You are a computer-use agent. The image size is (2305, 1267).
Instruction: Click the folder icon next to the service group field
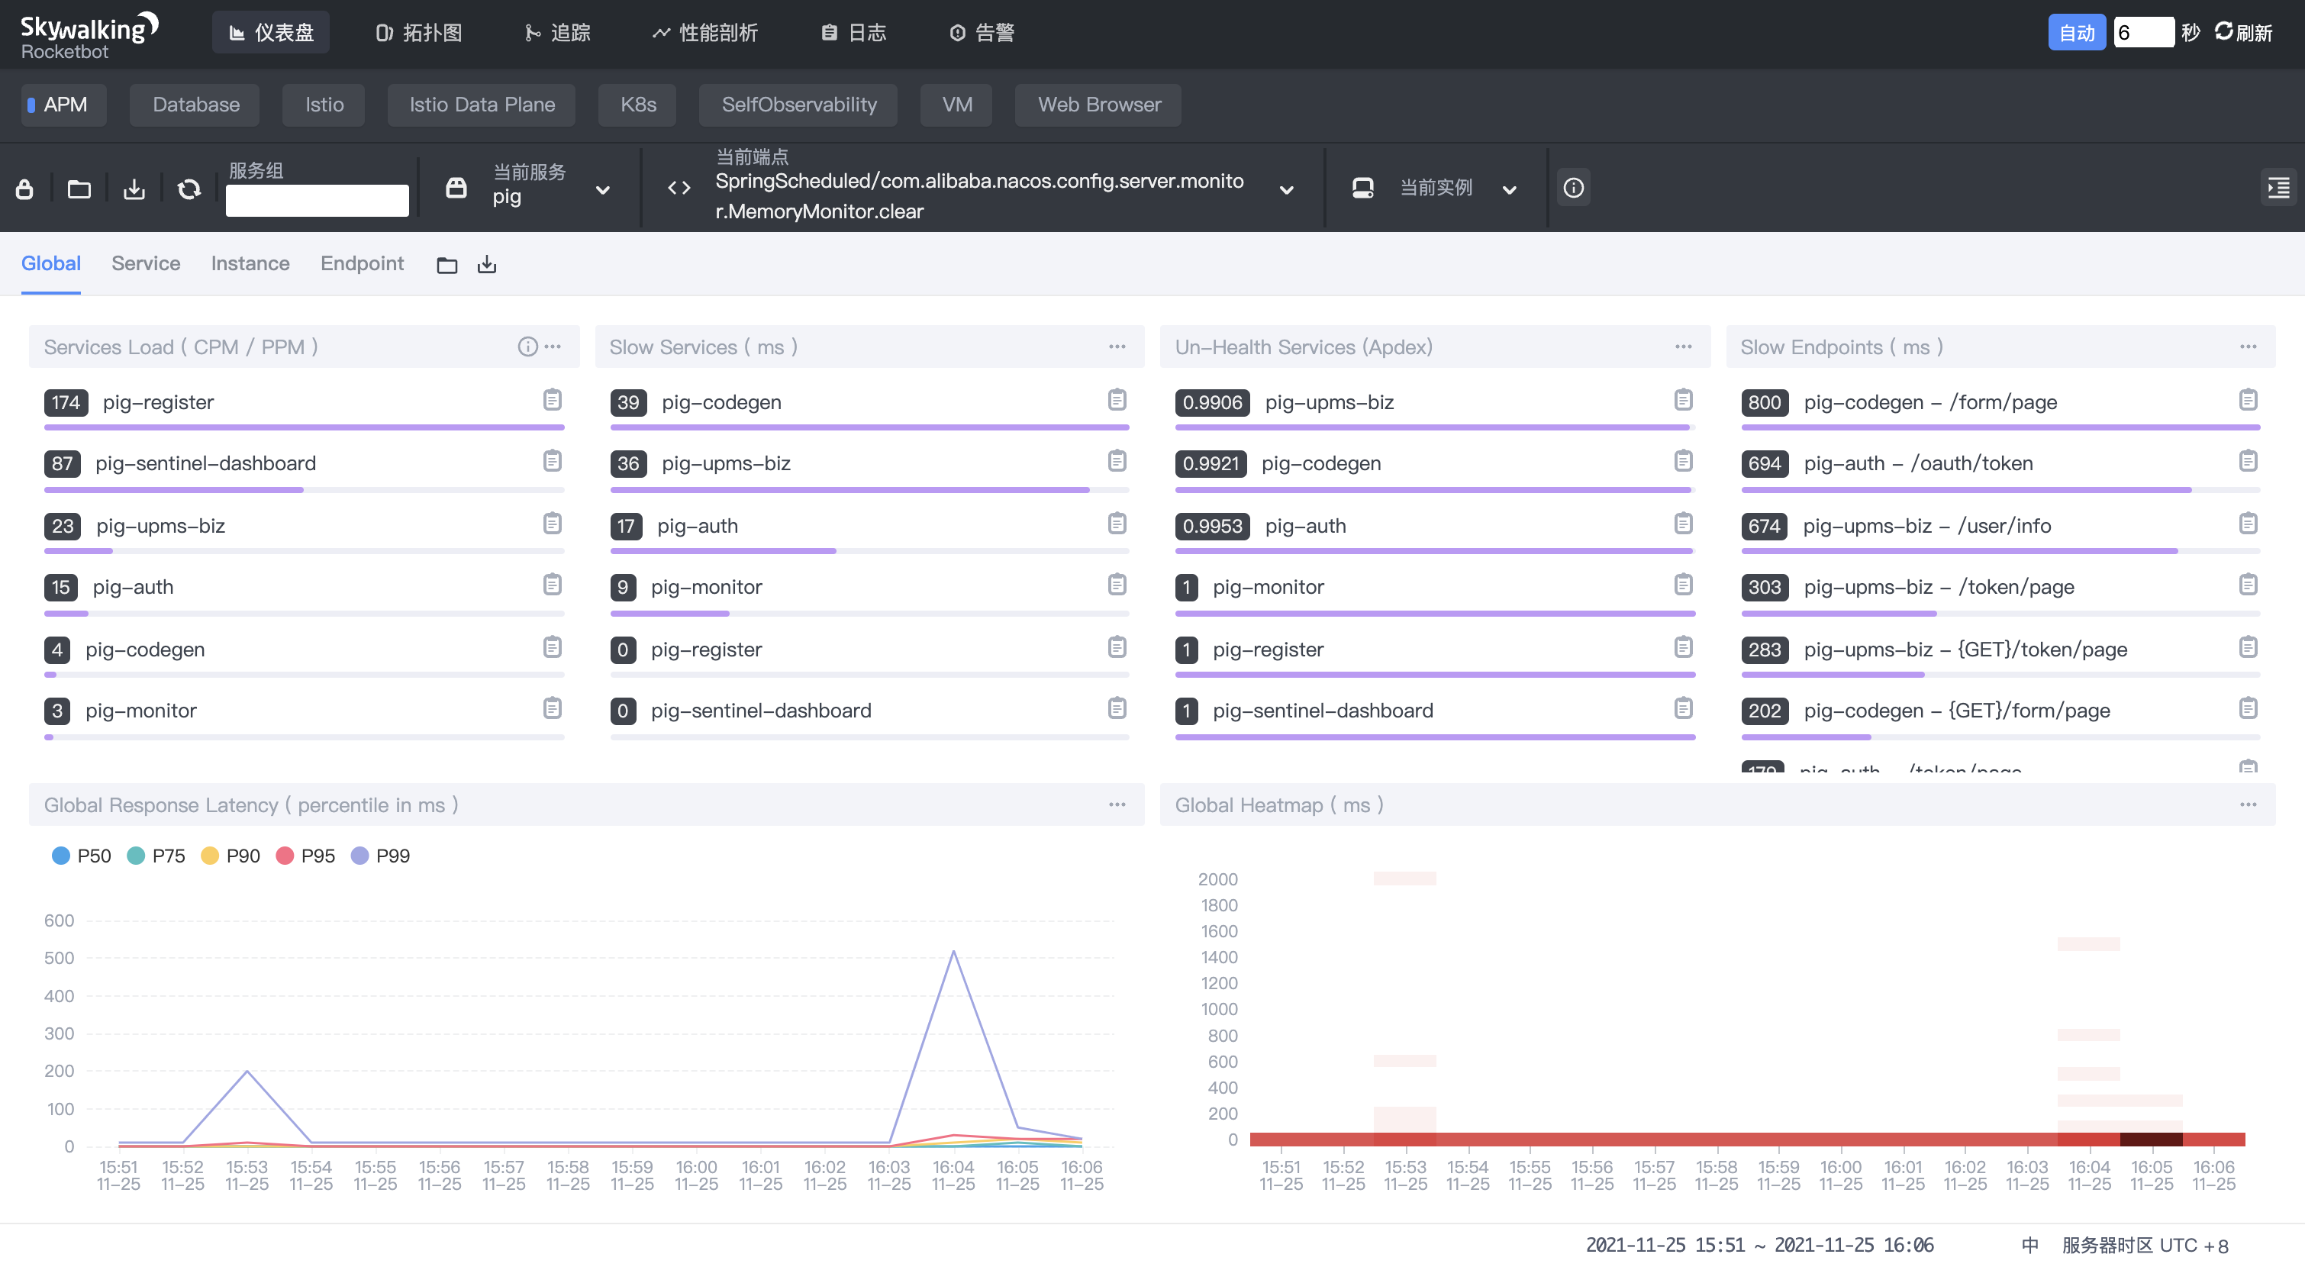(79, 189)
